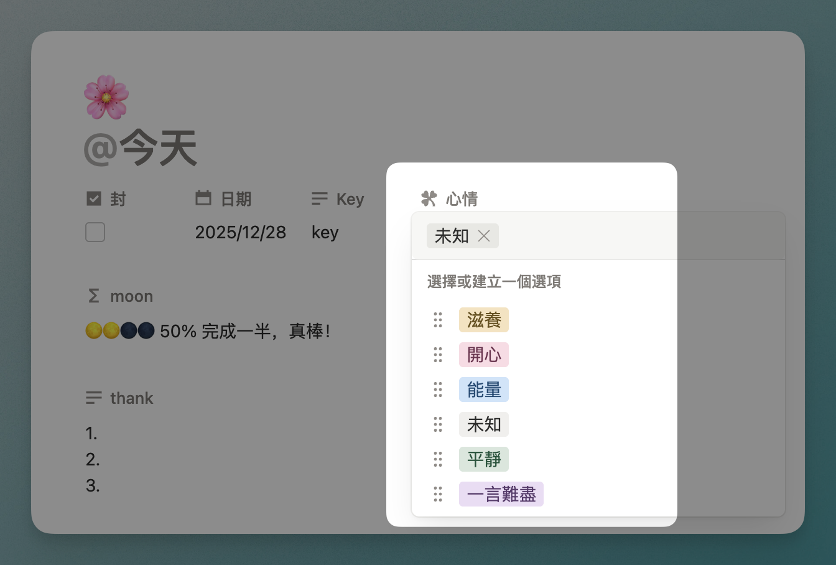Click the drag handle beside 平靜
The height and width of the screenshot is (565, 836).
[438, 459]
